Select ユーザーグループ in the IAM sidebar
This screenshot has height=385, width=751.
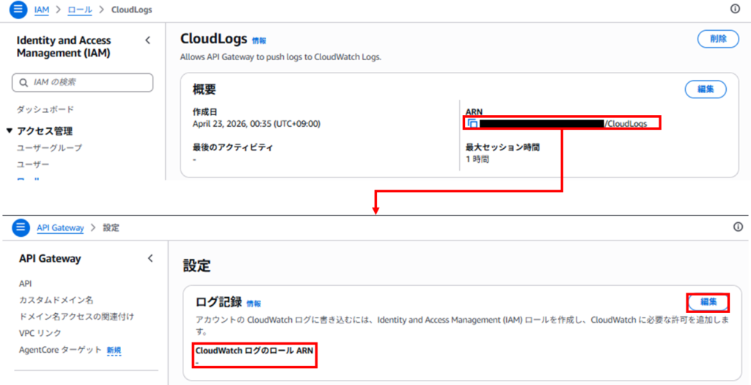[49, 148]
